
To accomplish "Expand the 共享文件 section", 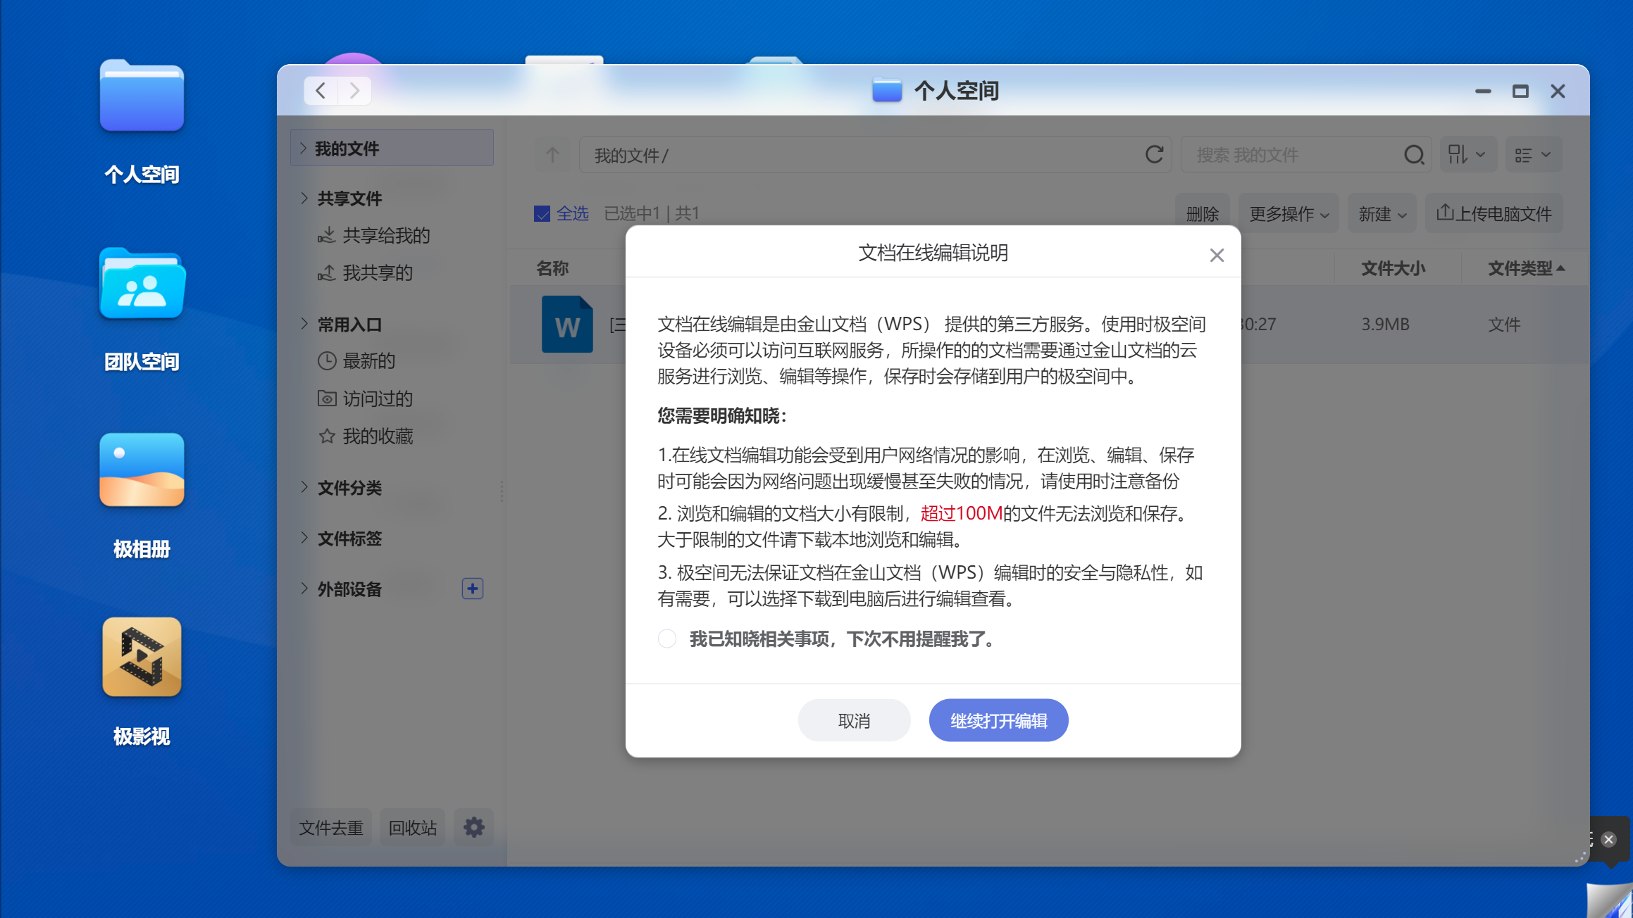I will click(x=304, y=198).
